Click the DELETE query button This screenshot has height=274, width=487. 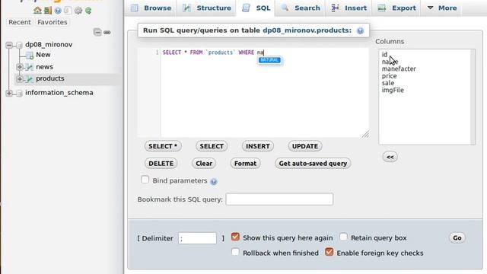pos(161,164)
